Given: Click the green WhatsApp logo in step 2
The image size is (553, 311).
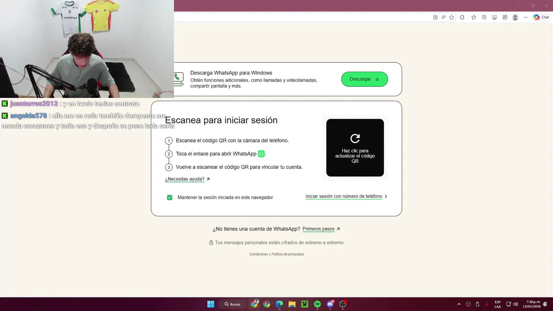Looking at the screenshot, I should [x=261, y=154].
